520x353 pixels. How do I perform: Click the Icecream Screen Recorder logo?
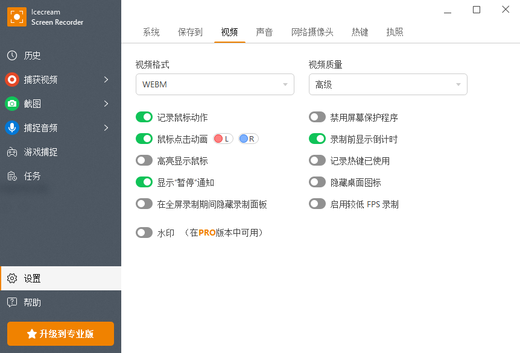(x=17, y=17)
